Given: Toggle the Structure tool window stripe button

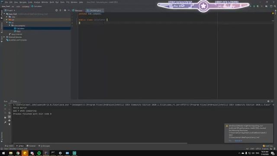Looking at the screenshot, I should (2, 28).
